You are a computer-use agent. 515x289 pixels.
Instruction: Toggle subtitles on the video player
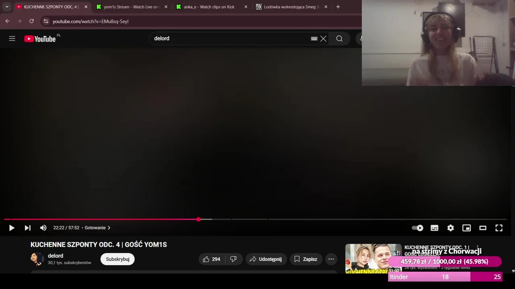click(x=435, y=228)
